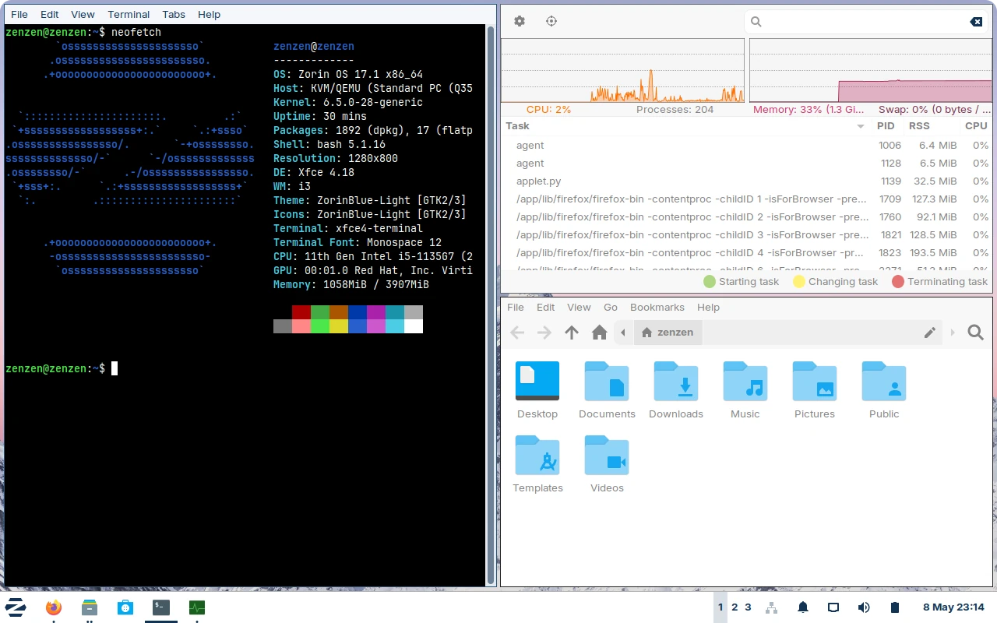Image resolution: width=997 pixels, height=623 pixels.
Task: Go to parent folder with up arrow
Action: [x=572, y=333]
